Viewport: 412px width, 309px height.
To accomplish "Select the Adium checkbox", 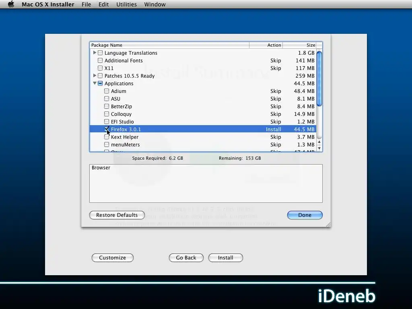I will pos(106,91).
